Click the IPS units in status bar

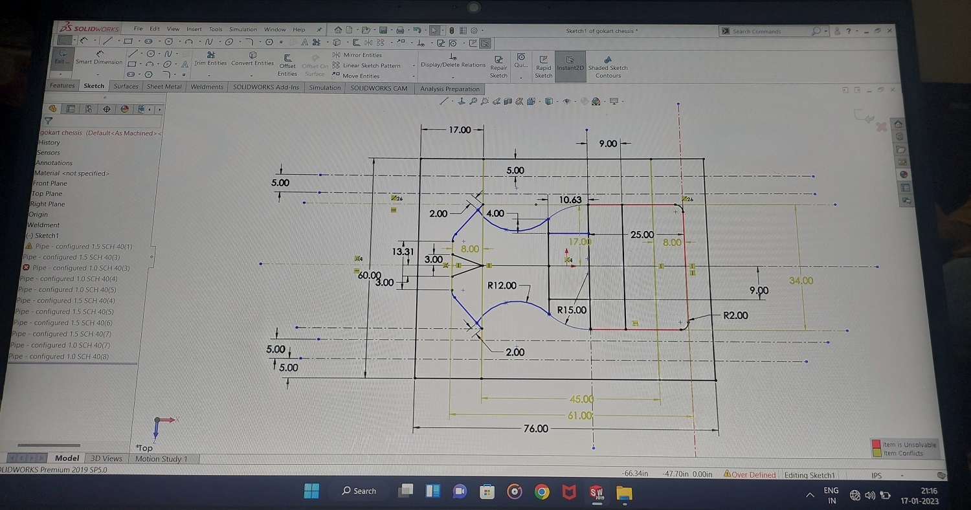tap(876, 476)
